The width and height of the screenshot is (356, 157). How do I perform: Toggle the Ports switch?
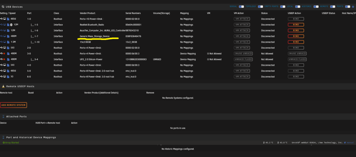coord(347,6)
